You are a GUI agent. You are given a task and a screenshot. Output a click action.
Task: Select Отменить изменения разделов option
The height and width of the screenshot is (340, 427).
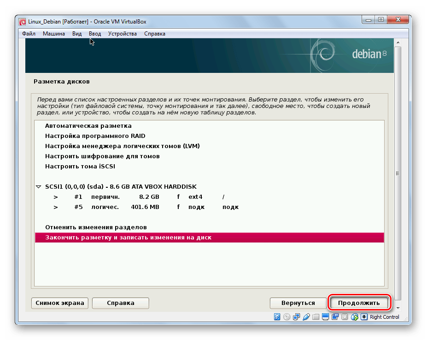[x=96, y=227]
